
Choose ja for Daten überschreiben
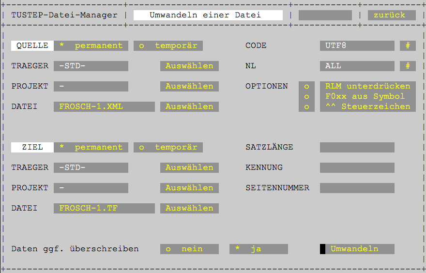click(259, 249)
